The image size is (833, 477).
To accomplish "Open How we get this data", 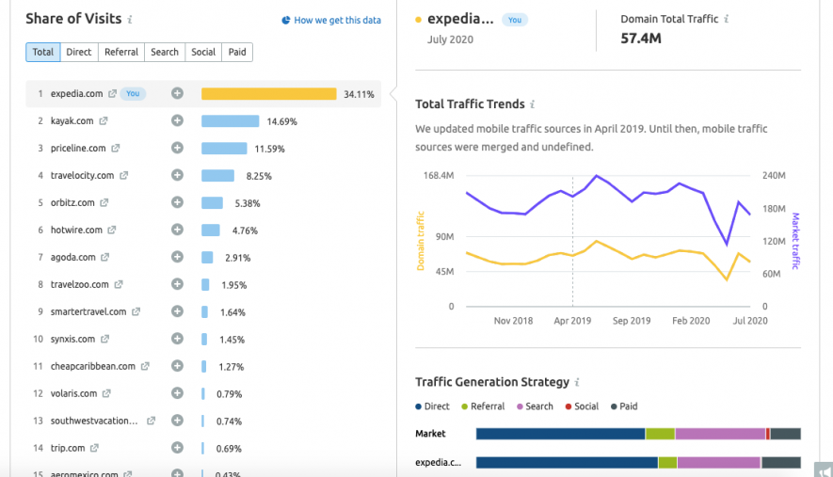I will [331, 20].
